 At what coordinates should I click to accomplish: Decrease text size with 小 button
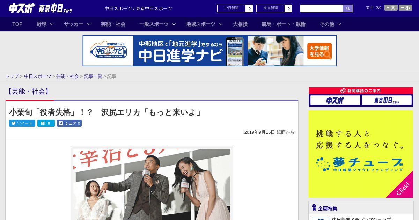(x=405, y=8)
